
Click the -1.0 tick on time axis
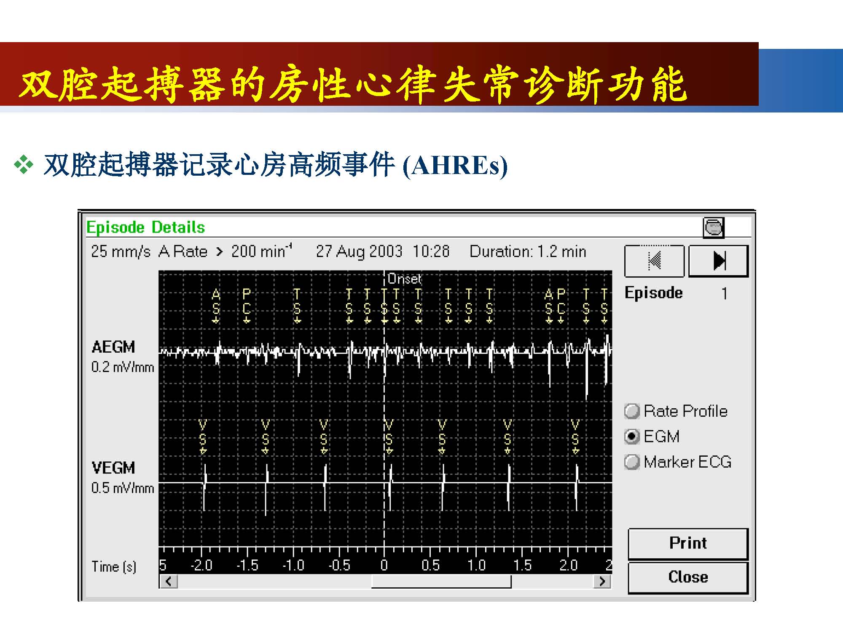tap(293, 565)
